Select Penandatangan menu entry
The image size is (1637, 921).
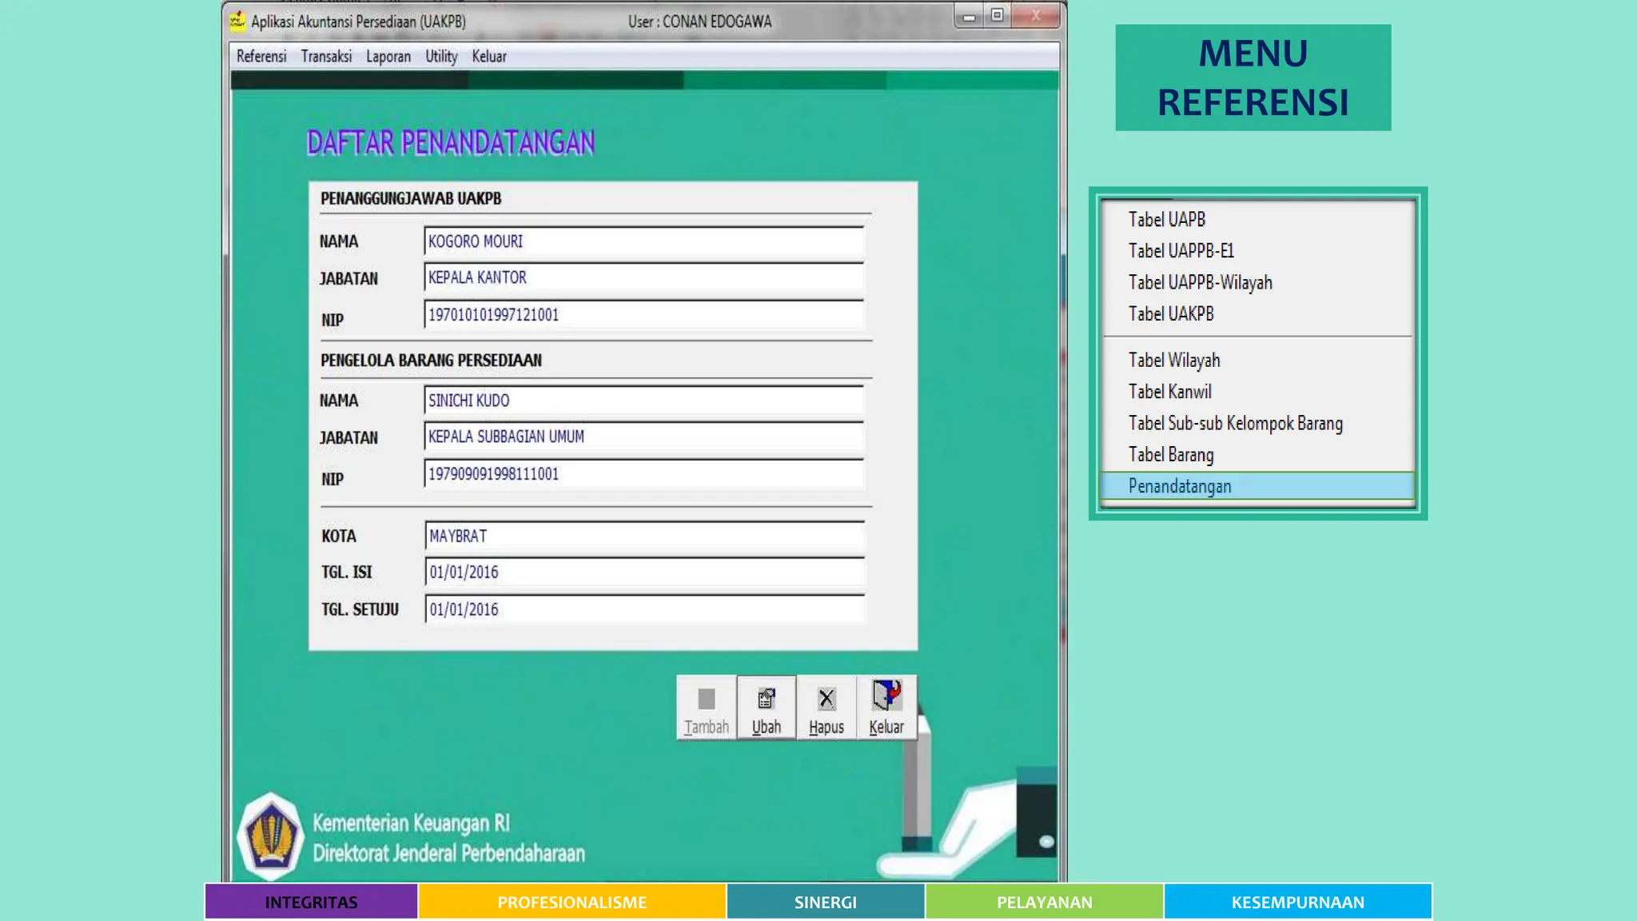point(1179,486)
